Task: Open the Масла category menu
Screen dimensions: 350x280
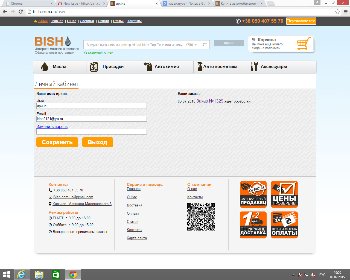Action: pyautogui.click(x=60, y=67)
